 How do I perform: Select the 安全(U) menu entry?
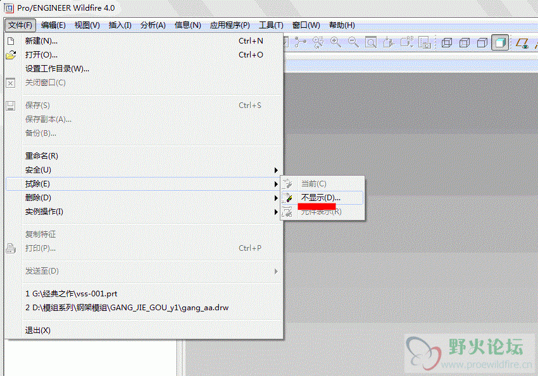(x=144, y=170)
